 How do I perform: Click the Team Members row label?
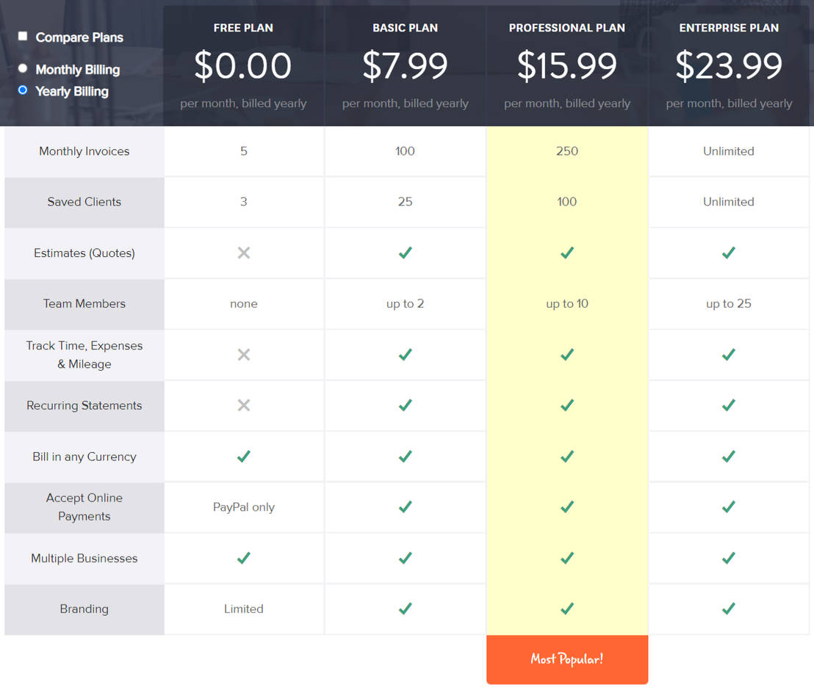(84, 304)
